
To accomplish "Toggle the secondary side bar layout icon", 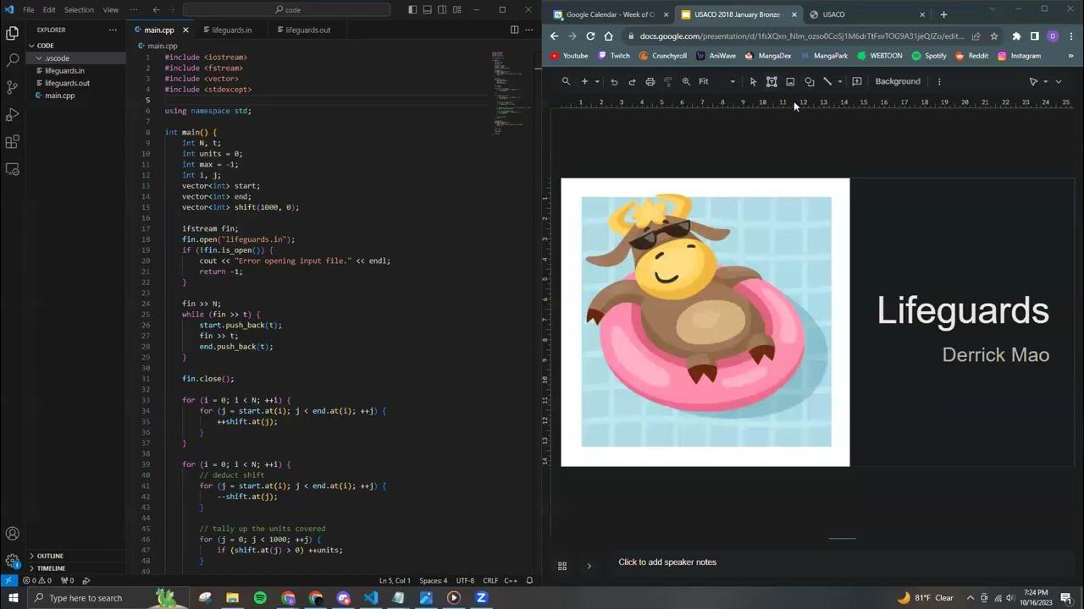I will point(442,10).
